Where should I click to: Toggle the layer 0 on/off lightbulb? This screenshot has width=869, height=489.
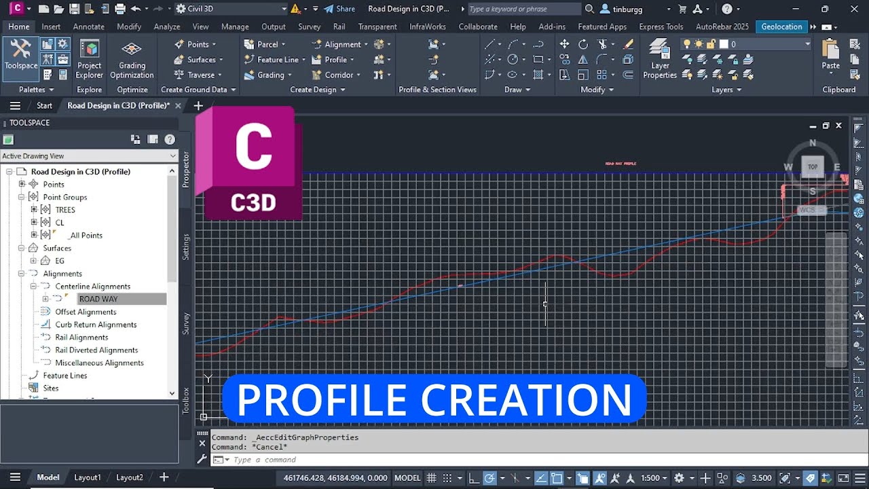pos(687,44)
